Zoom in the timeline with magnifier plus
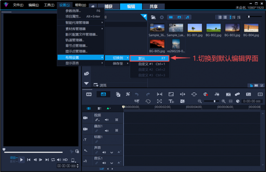The width and height of the screenshot is (266, 172). click(223, 101)
